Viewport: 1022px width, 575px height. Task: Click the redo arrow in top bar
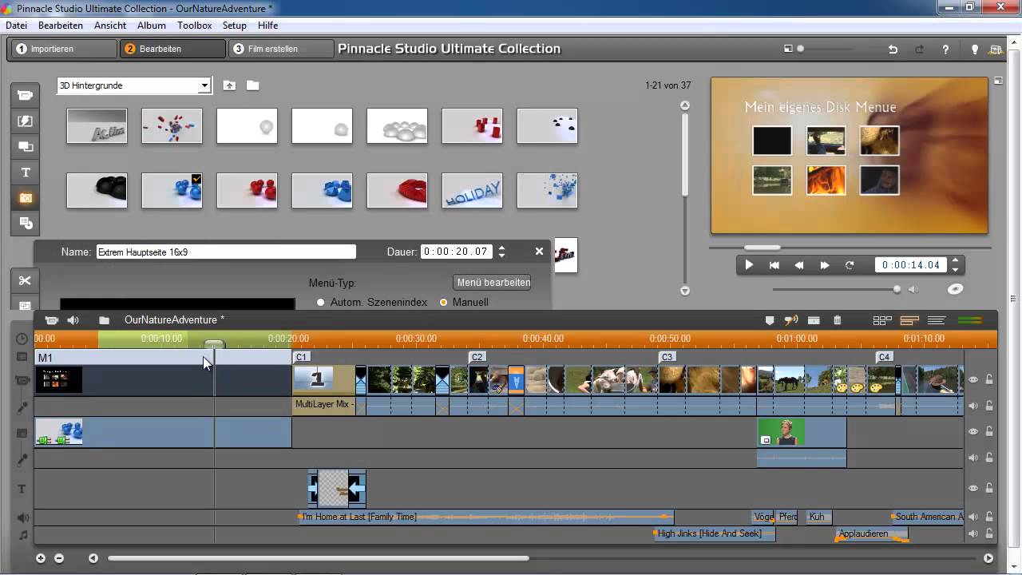920,50
